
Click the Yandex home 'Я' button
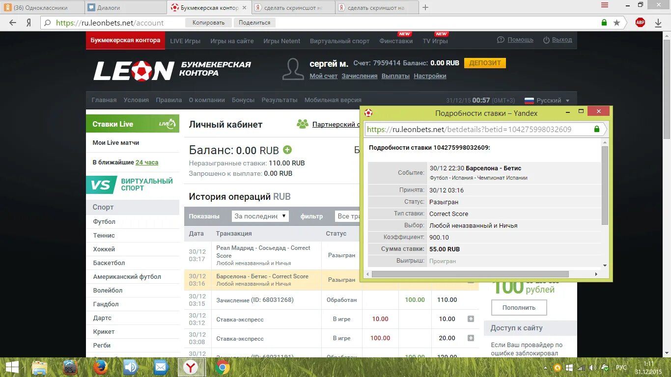(29, 23)
